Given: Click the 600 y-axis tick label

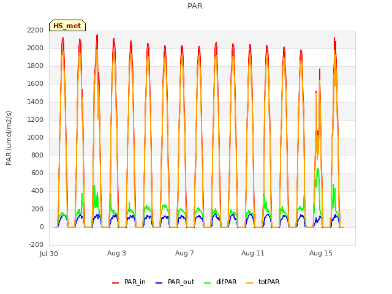Looking at the screenshot, I should pyautogui.click(x=37, y=173).
